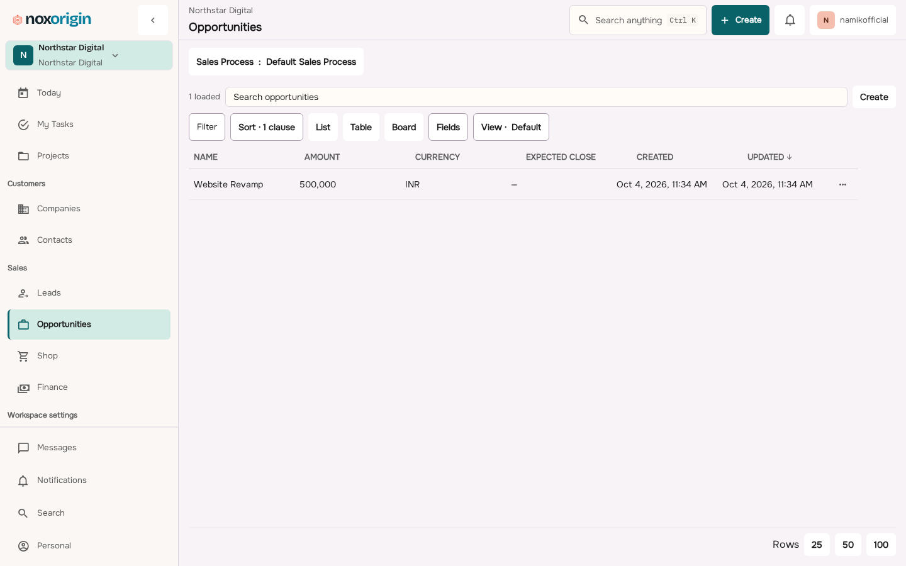Viewport: 906px width, 566px height.
Task: Open the Website Revamp row actions menu
Action: [x=842, y=184]
